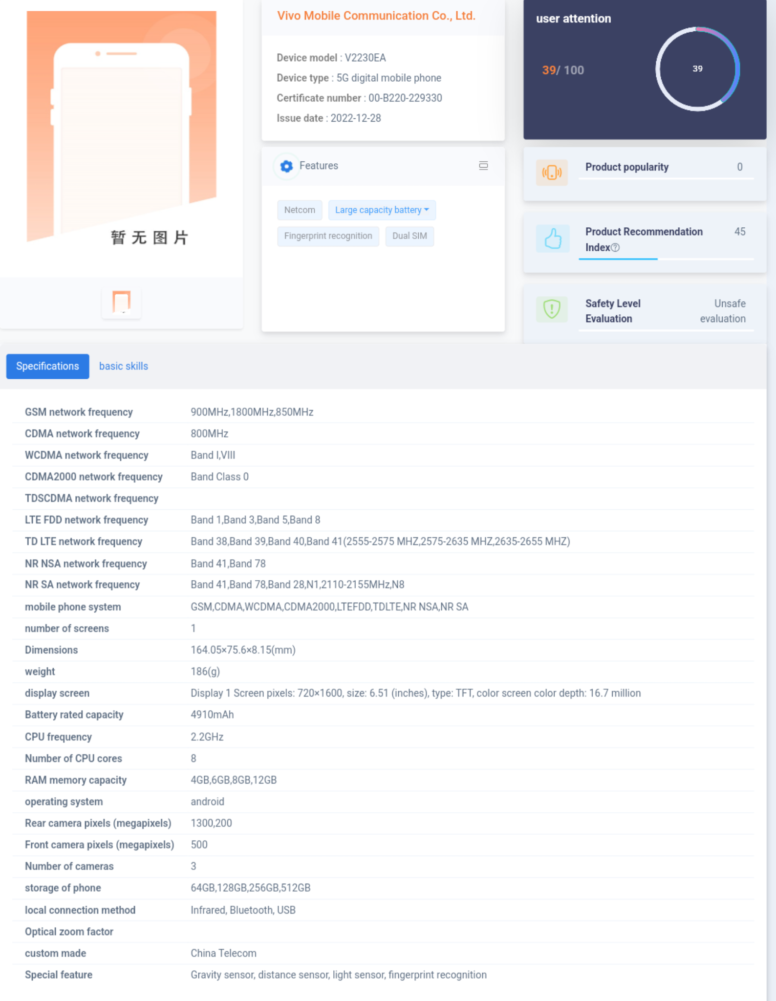Click the display screen description value
This screenshot has height=1001, width=776.
pyautogui.click(x=416, y=693)
